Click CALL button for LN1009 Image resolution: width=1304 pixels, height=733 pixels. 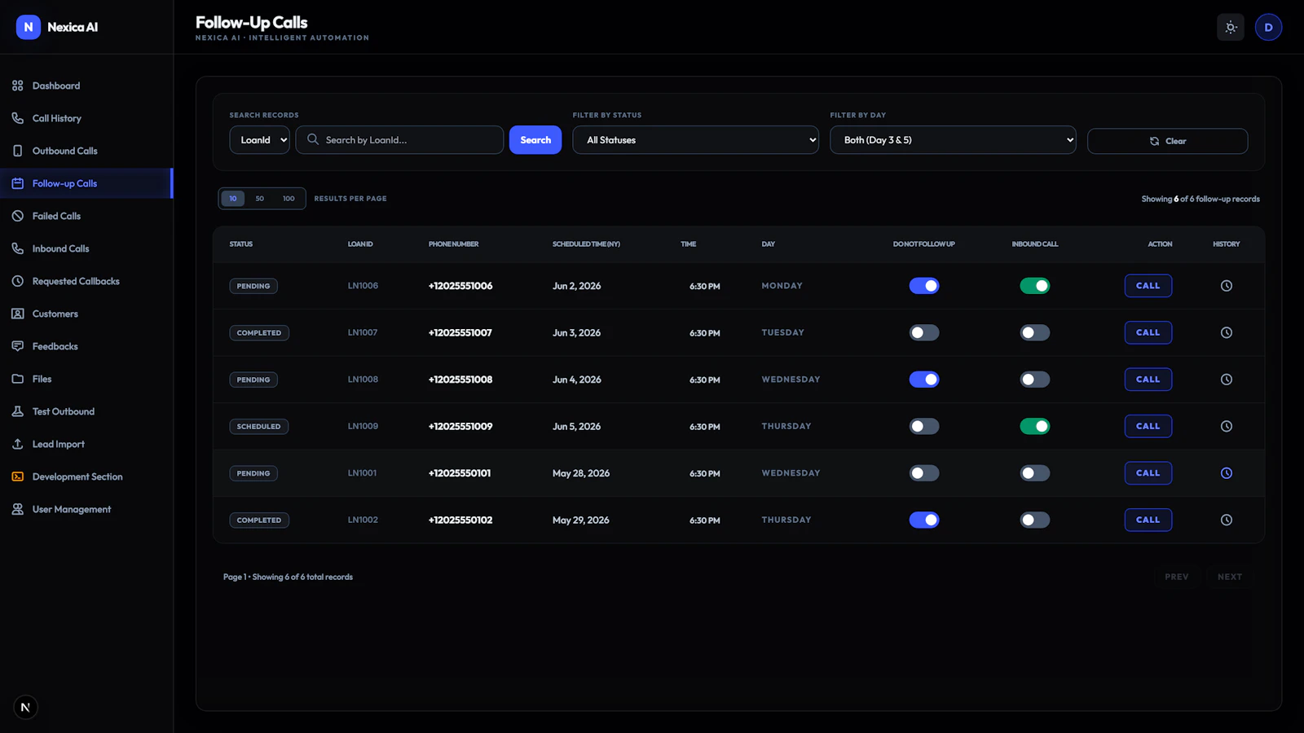point(1148,426)
